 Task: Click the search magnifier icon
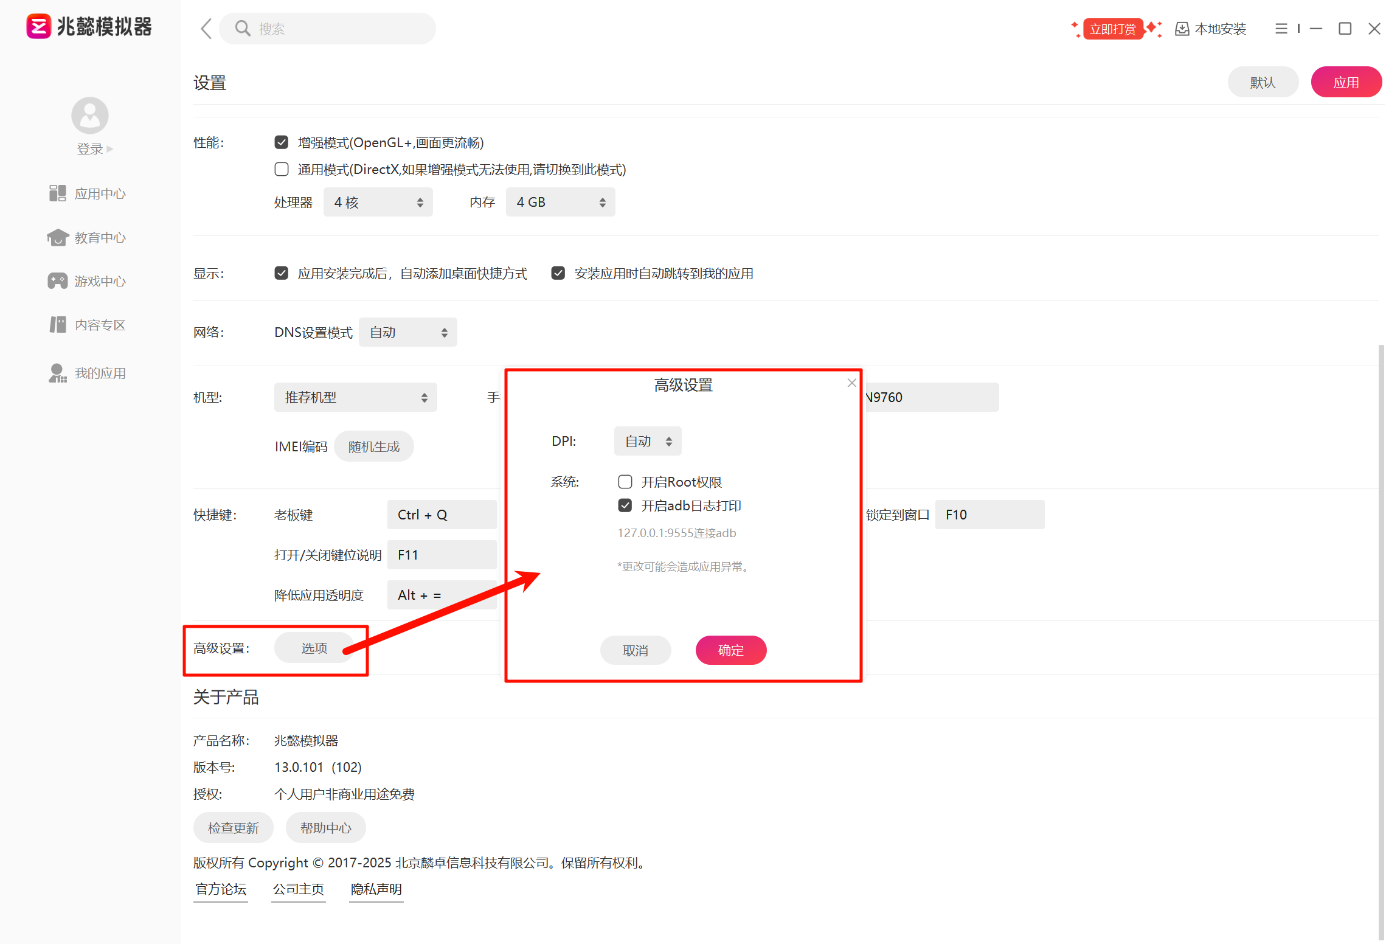tap(243, 29)
